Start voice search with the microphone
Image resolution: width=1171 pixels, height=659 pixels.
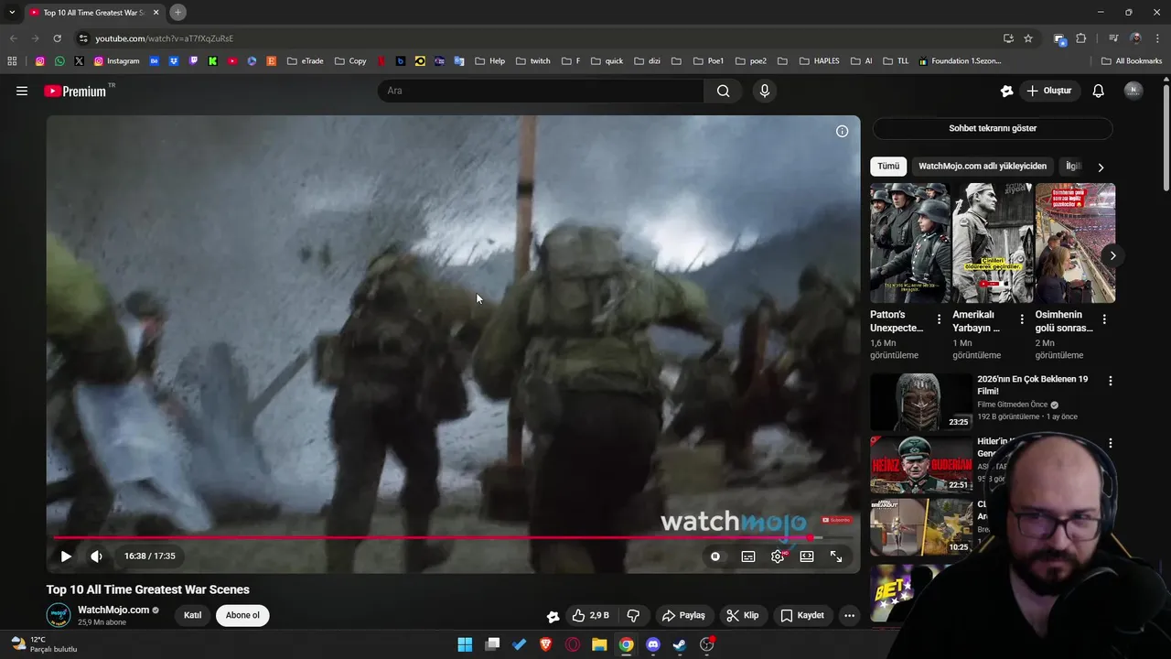(x=765, y=91)
